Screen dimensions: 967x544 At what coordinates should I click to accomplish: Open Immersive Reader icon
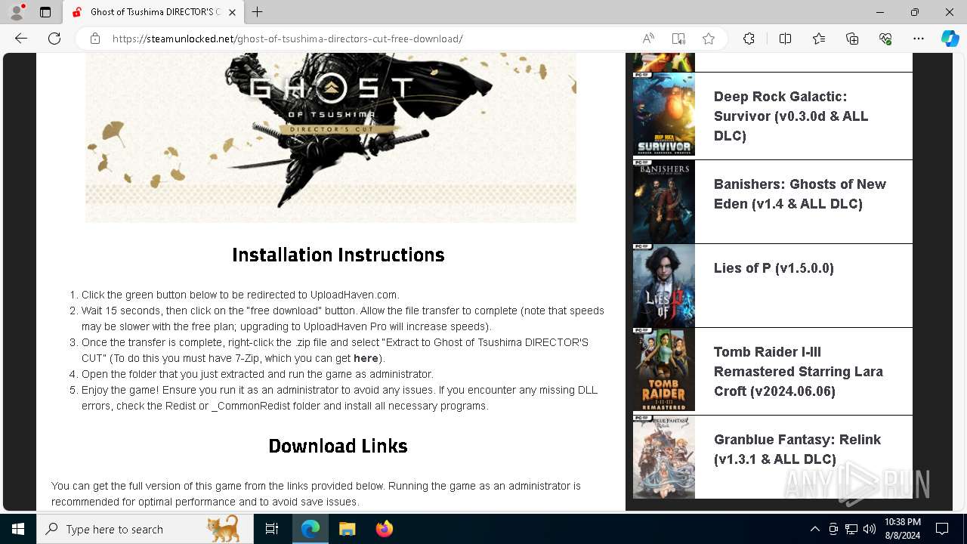[678, 39]
